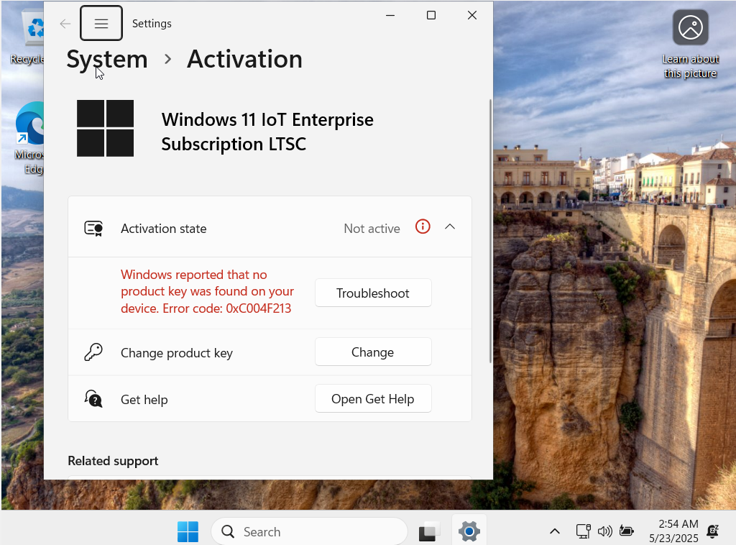This screenshot has height=545, width=736.
Task: Open the Settings navigation hamburger menu
Action: [x=101, y=24]
